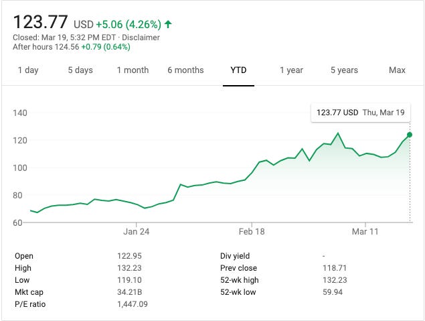Switch chart to 1 year
The height and width of the screenshot is (321, 425).
tap(291, 70)
